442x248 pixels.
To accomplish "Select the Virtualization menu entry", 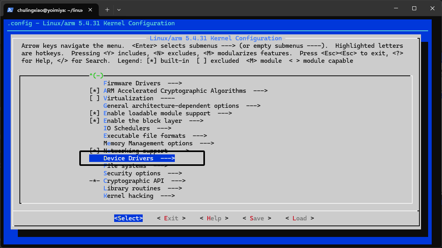I will [139, 98].
